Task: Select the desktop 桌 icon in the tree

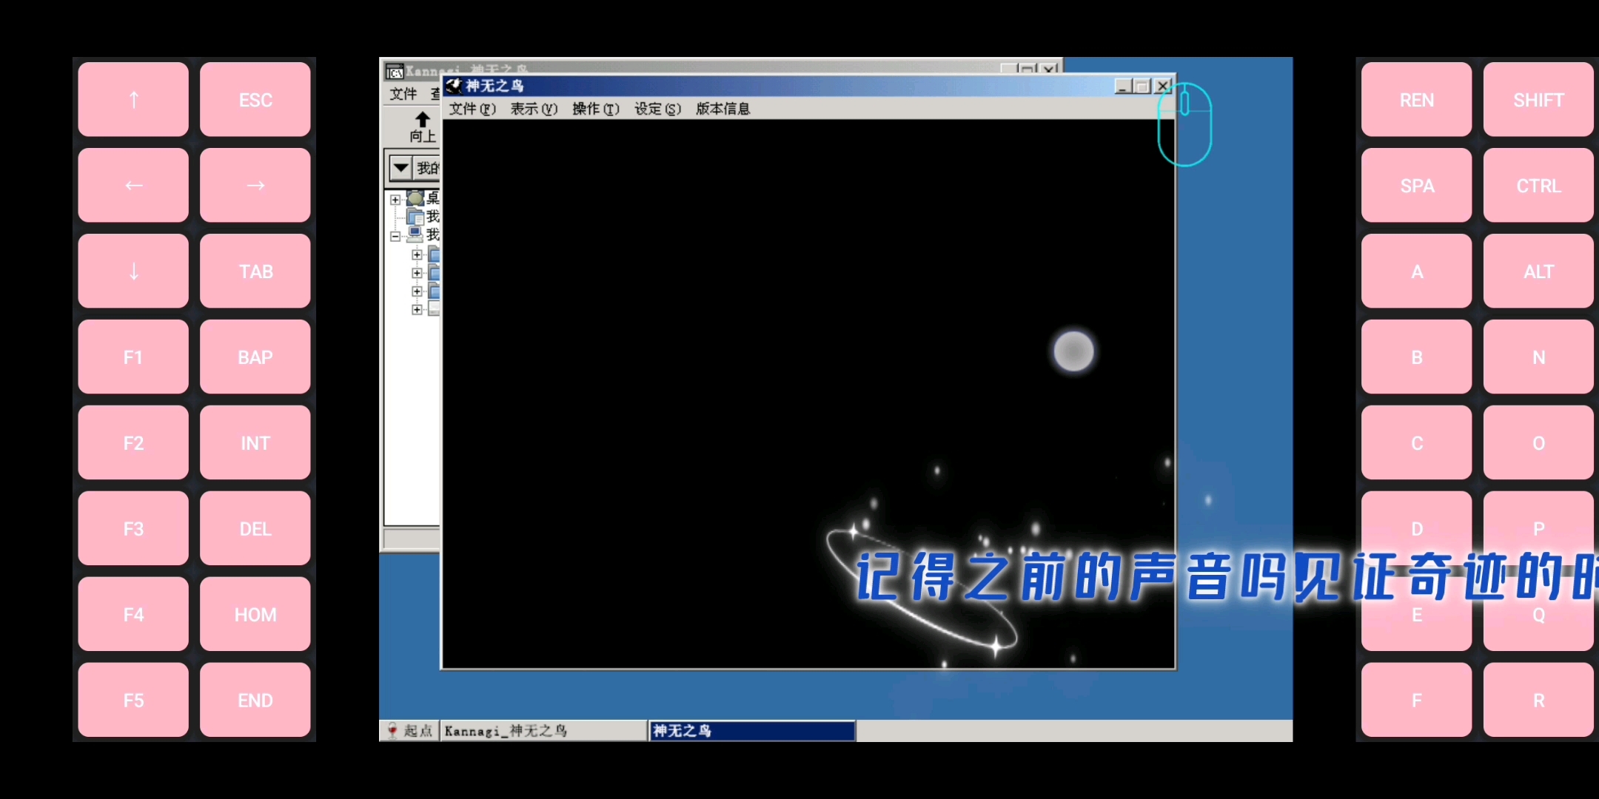Action: tap(415, 198)
